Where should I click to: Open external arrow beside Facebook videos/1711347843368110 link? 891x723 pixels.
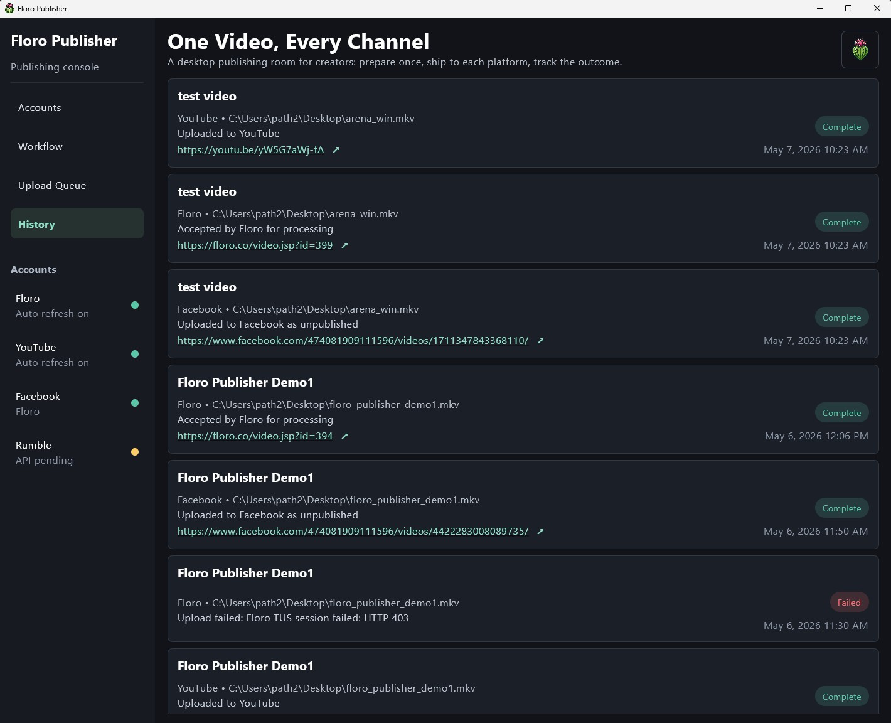[x=540, y=341]
